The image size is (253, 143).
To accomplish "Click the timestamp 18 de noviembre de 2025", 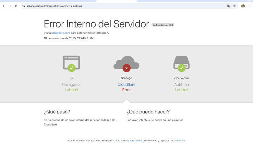I will pyautogui.click(x=69, y=38).
